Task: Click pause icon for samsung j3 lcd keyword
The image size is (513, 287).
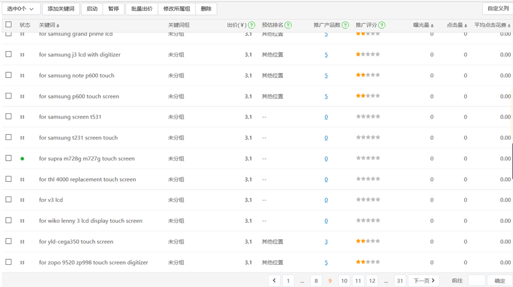Action: pos(22,55)
